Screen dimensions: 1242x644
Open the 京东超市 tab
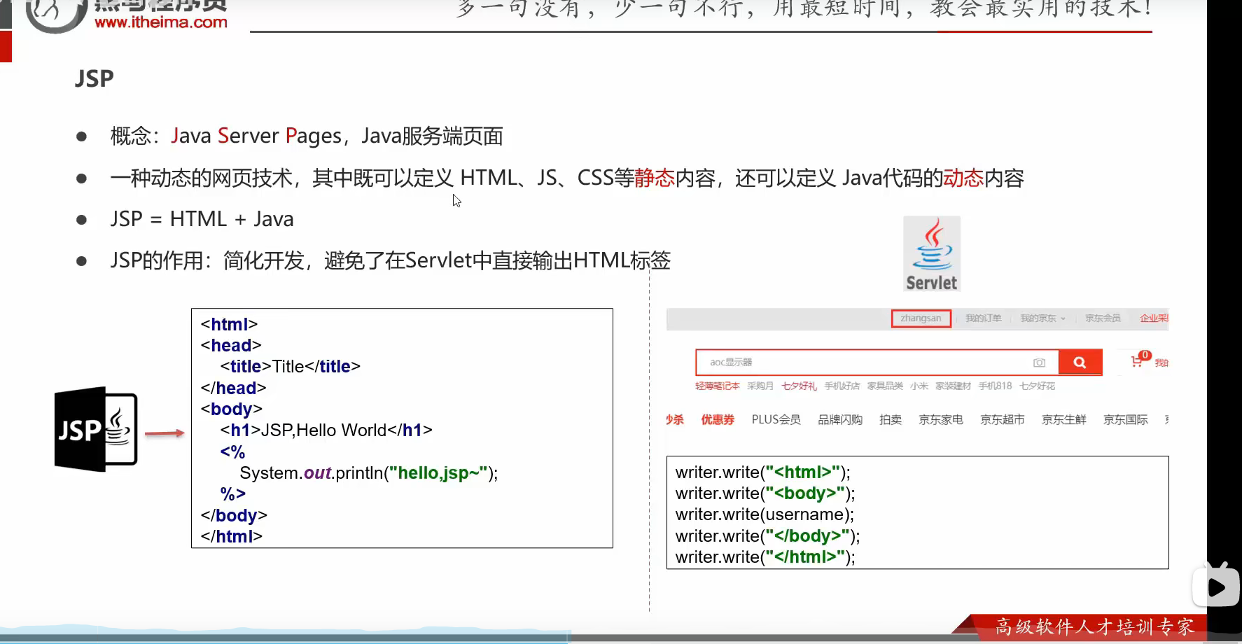[1003, 419]
